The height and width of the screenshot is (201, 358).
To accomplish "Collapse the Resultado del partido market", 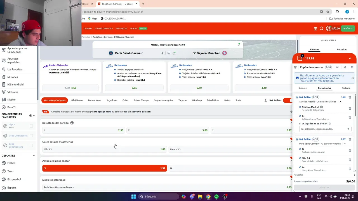I will pyautogui.click(x=291, y=123).
